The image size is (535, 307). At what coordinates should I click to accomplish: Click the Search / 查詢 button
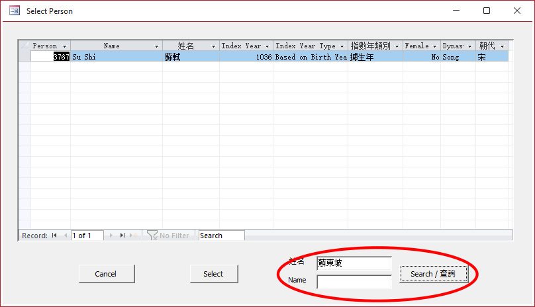pyautogui.click(x=434, y=274)
